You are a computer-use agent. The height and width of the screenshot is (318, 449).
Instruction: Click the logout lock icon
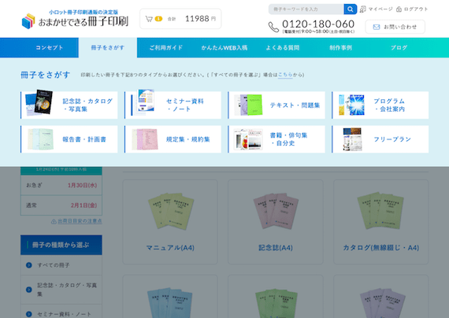399,9
